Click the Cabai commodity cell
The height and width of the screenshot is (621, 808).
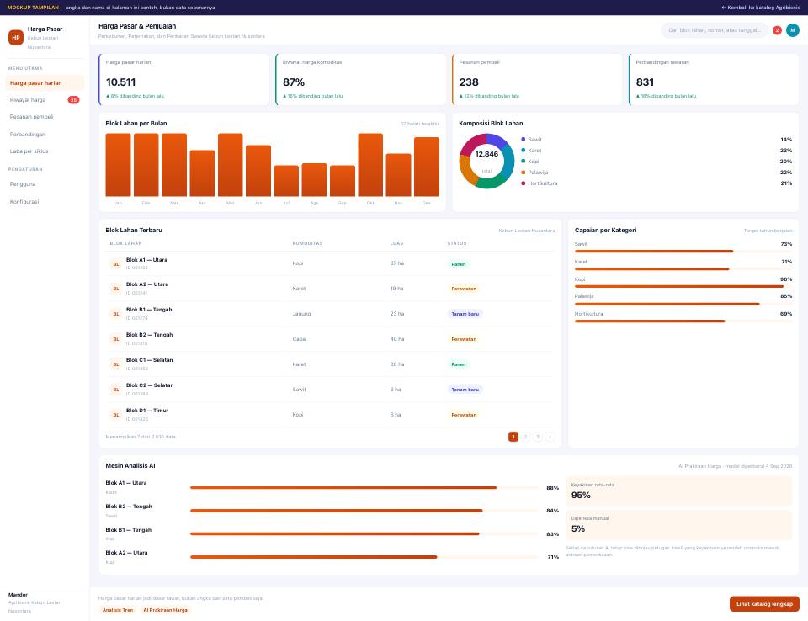tap(300, 339)
